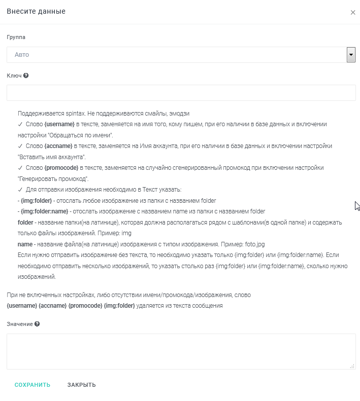
Task: Click bold {username} in the first checkmark line
Action: [x=59, y=124]
